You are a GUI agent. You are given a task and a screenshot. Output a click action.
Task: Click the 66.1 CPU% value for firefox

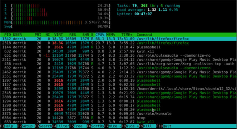point(100,39)
